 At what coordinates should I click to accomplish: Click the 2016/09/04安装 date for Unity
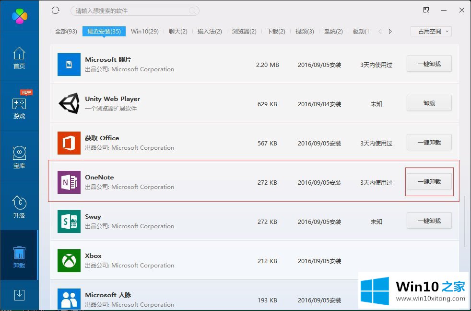pos(319,104)
